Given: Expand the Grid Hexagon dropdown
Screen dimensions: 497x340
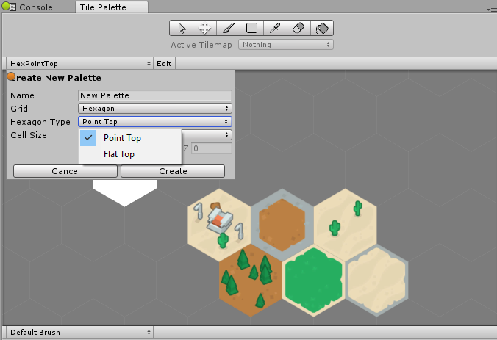Looking at the screenshot, I should (154, 109).
